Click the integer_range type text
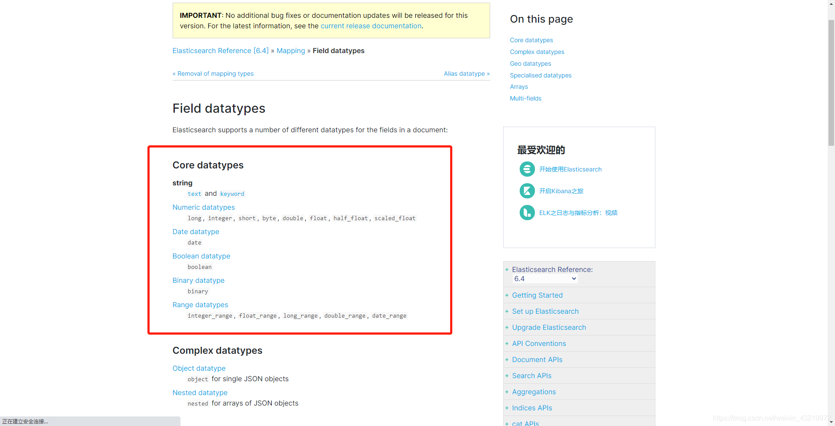This screenshot has height=426, width=835. (210, 315)
